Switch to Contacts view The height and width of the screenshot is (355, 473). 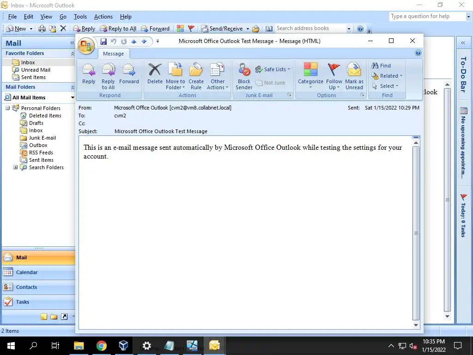38,287
